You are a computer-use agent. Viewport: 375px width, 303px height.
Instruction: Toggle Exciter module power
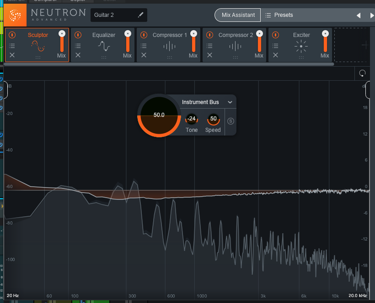pos(275,35)
